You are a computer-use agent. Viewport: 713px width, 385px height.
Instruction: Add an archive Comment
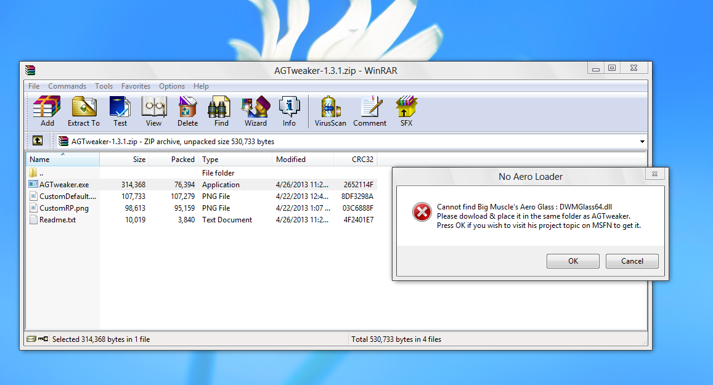point(370,111)
